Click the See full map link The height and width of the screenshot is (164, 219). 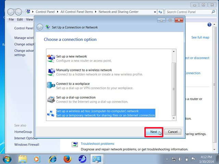point(200,37)
